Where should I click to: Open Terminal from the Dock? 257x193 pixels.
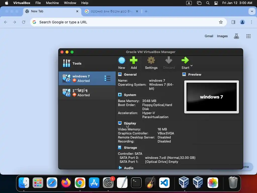[136, 183]
